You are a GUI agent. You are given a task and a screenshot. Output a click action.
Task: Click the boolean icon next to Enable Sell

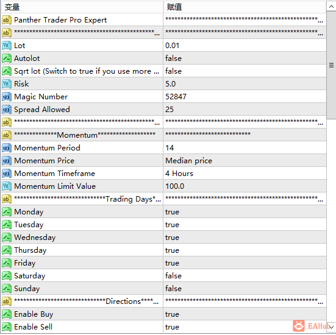click(7, 327)
